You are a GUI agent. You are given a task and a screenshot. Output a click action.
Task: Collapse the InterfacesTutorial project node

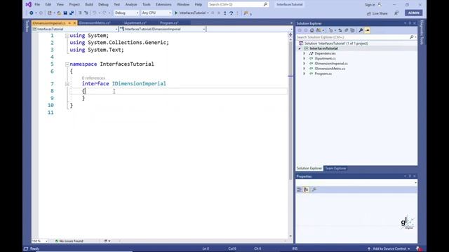point(300,48)
